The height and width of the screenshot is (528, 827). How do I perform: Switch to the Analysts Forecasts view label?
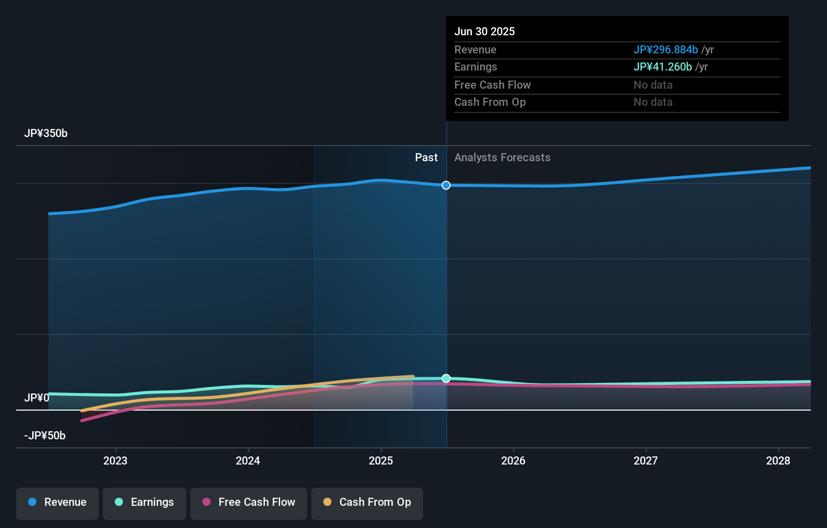pos(502,157)
